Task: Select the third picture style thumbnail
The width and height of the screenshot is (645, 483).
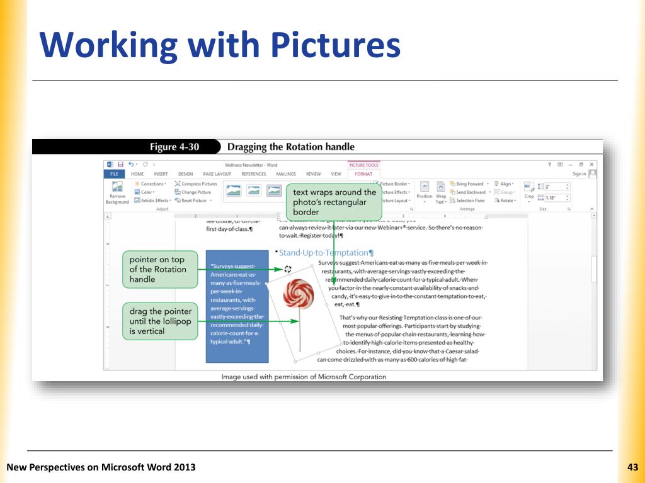Action: (x=274, y=191)
